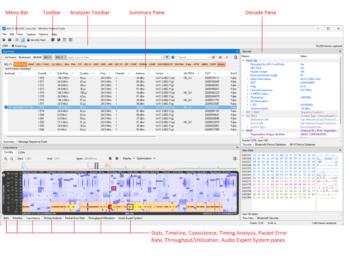Screen dimensions: 349x256
Task: Toggle the Radio Tap protocol layer tab
Action: coord(20,64)
